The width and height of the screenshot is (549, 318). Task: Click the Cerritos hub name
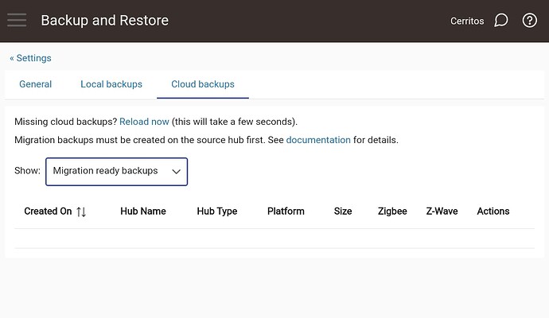pyautogui.click(x=467, y=21)
